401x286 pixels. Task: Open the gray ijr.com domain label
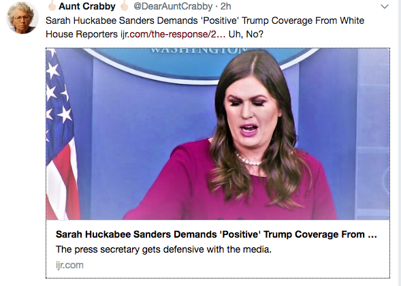tap(69, 265)
